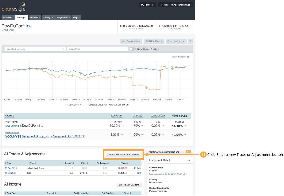Click Enter a new Trade or Adjustment

coord(124,155)
